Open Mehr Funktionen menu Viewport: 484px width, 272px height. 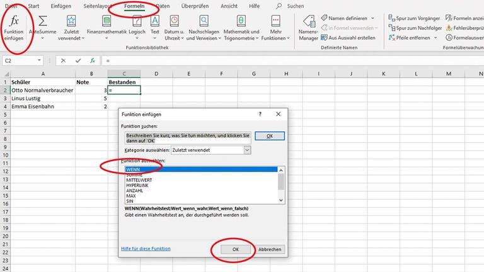pos(275,28)
